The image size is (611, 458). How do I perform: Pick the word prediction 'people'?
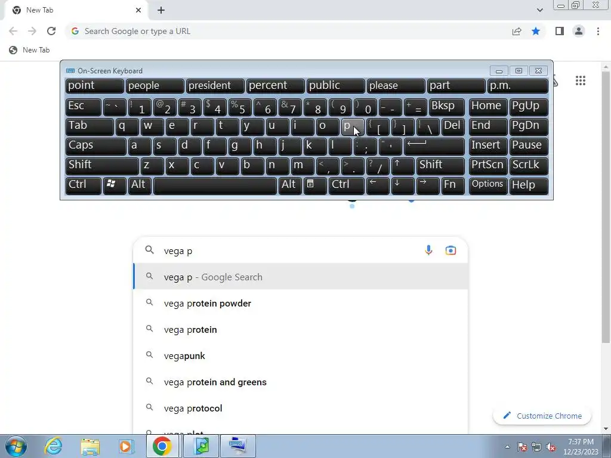coord(155,86)
